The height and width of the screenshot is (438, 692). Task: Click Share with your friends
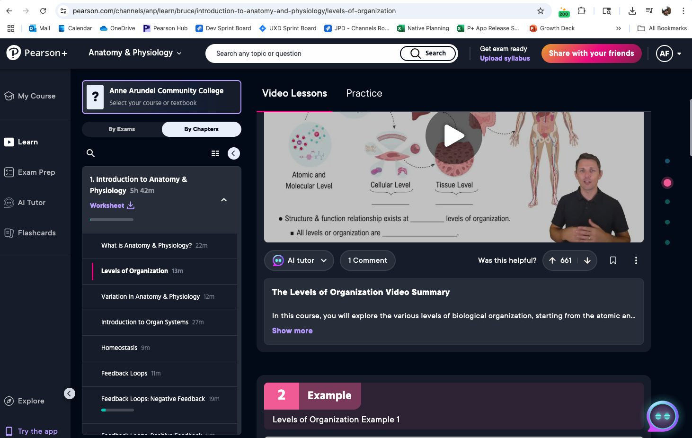coord(591,54)
